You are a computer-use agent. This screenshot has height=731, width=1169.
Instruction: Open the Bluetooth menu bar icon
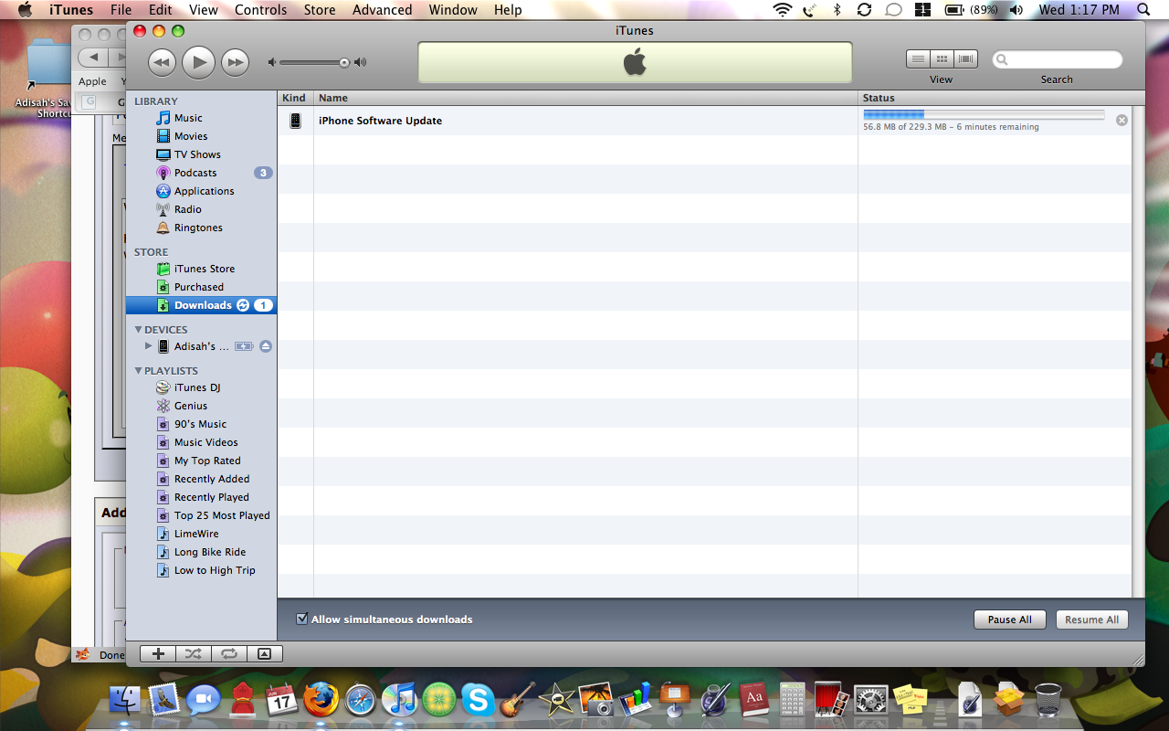[837, 10]
